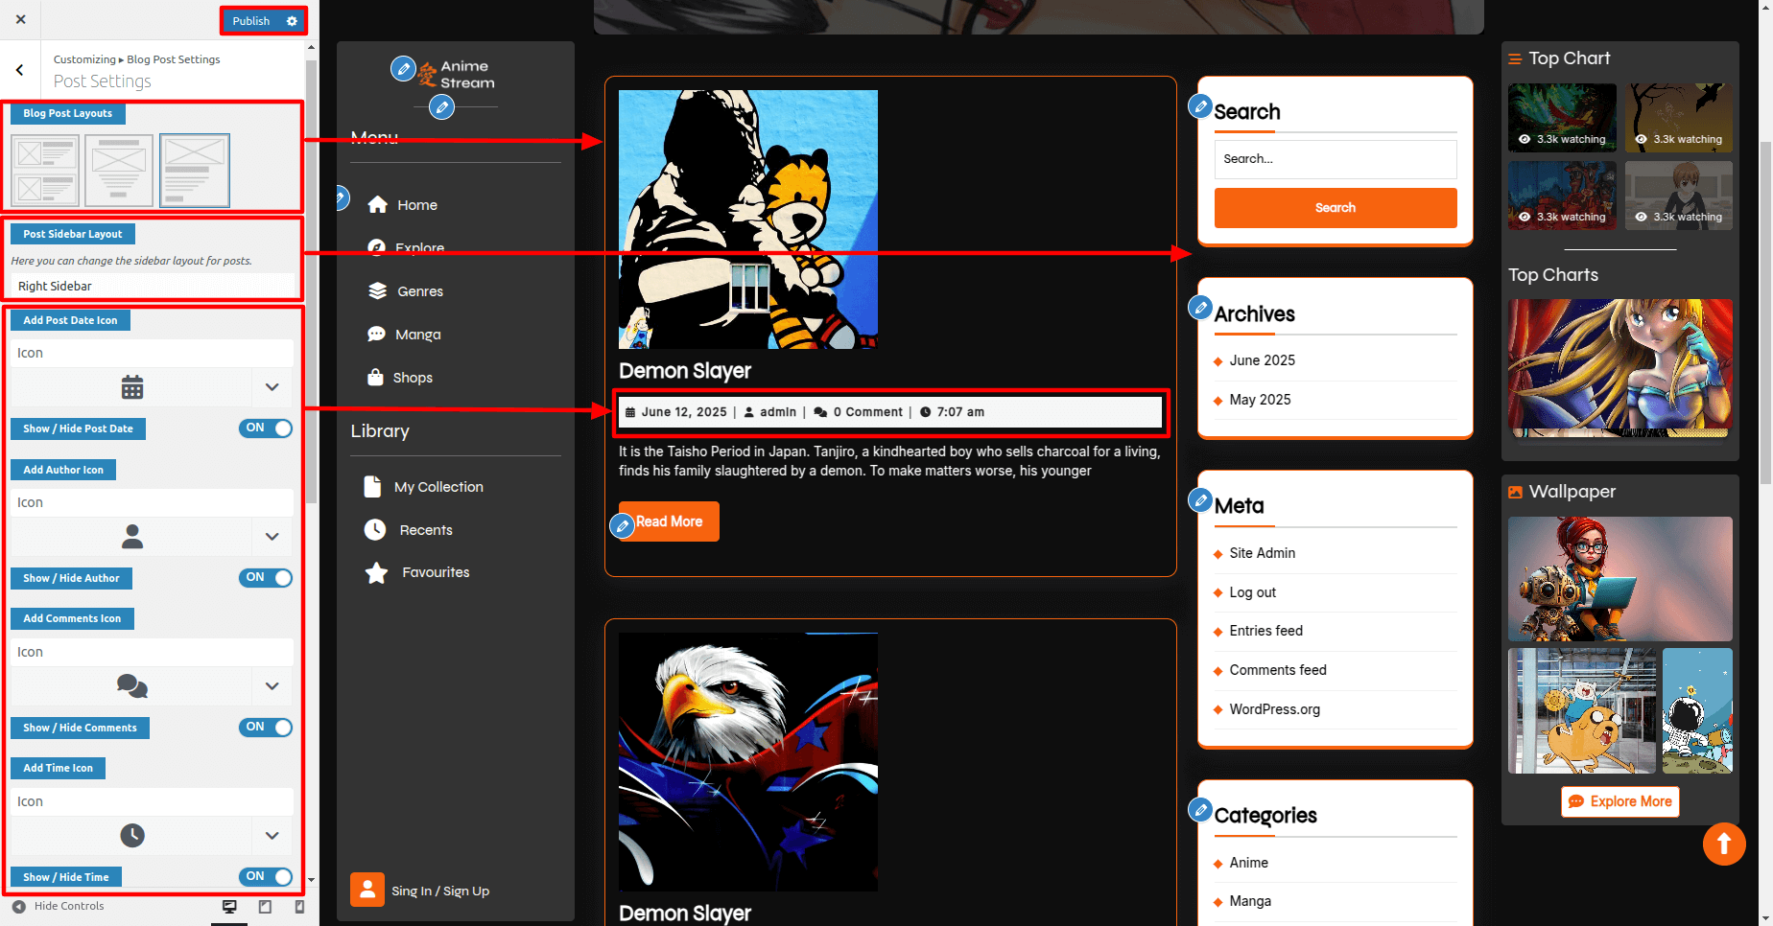
Task: Switch to tablet preview device icon
Action: (265, 907)
